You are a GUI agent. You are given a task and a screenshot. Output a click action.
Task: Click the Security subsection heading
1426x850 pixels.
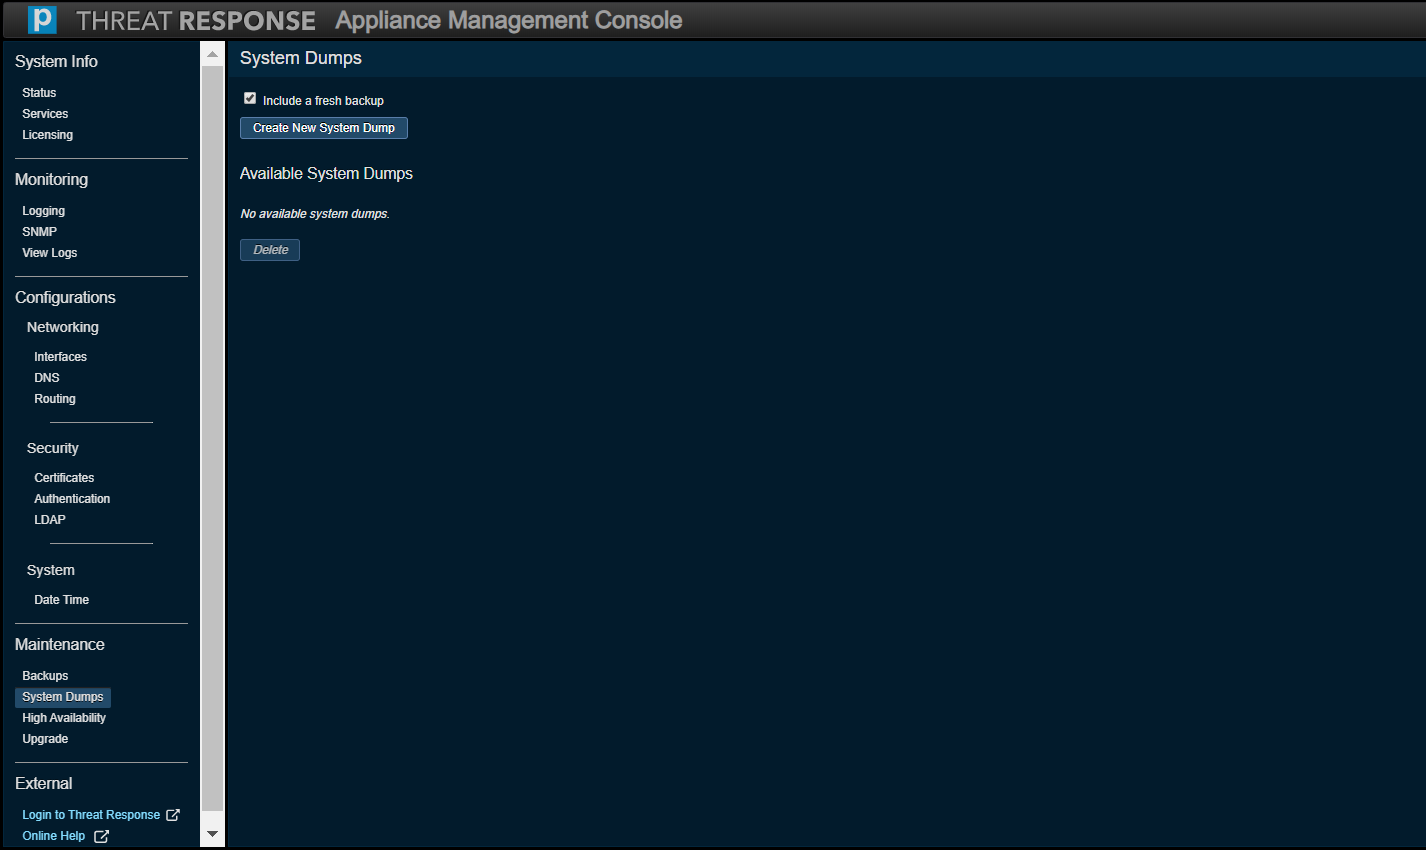pyautogui.click(x=53, y=448)
